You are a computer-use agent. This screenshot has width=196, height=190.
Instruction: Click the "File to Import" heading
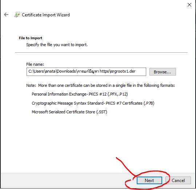point(31,38)
